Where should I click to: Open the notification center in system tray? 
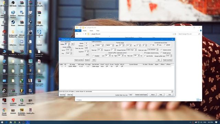[x=216, y=122]
